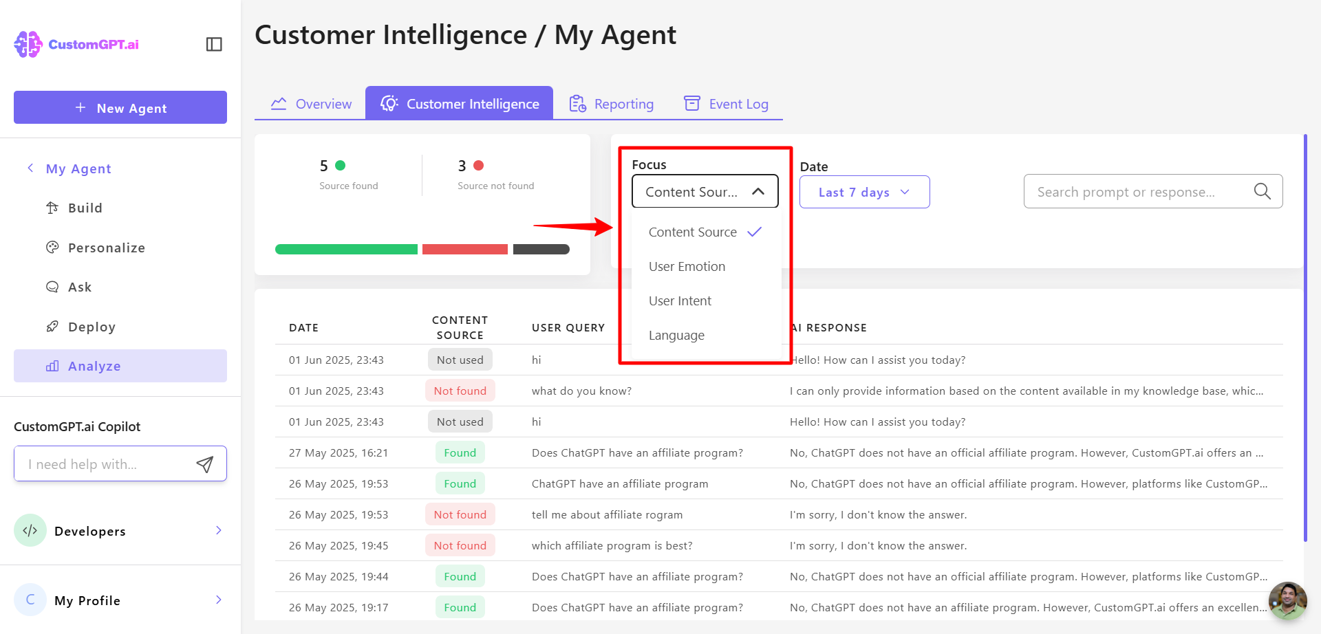Open My Agent in sidebar
Viewport: 1321px width, 634px height.
coord(78,168)
